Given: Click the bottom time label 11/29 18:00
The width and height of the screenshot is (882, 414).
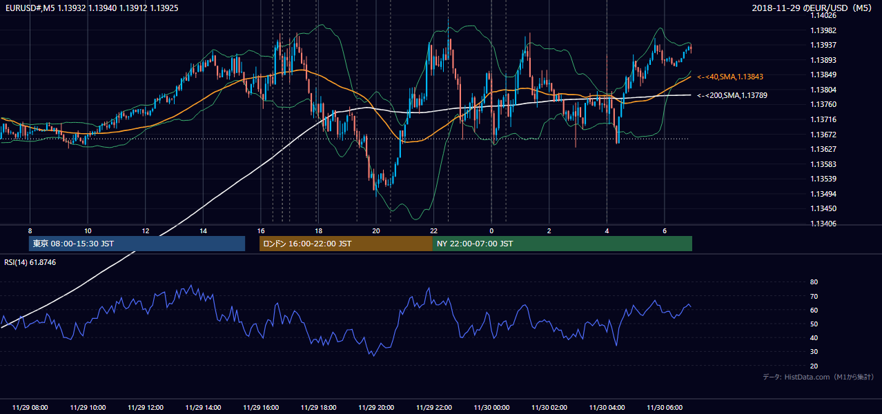Looking at the screenshot, I should point(318,408).
